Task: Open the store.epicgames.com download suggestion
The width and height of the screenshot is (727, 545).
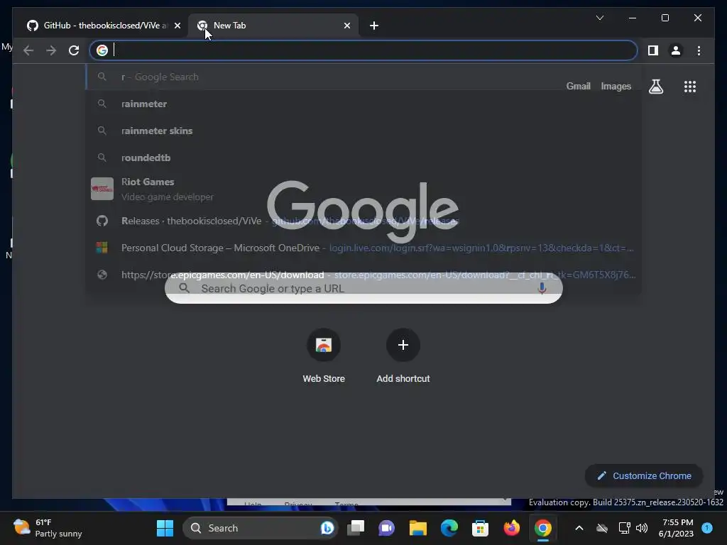Action: pyautogui.click(x=363, y=275)
